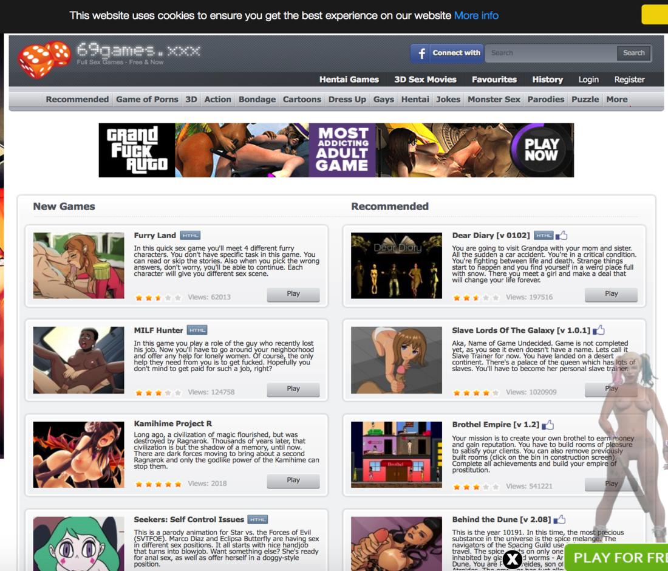The image size is (668, 571).
Task: Focus the Search text field
Action: point(551,53)
